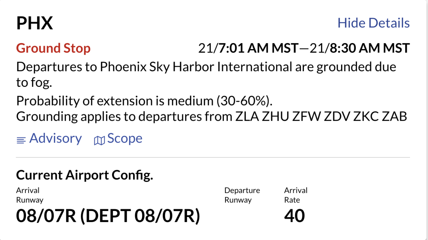Select the PHX airport heading

pyautogui.click(x=35, y=23)
